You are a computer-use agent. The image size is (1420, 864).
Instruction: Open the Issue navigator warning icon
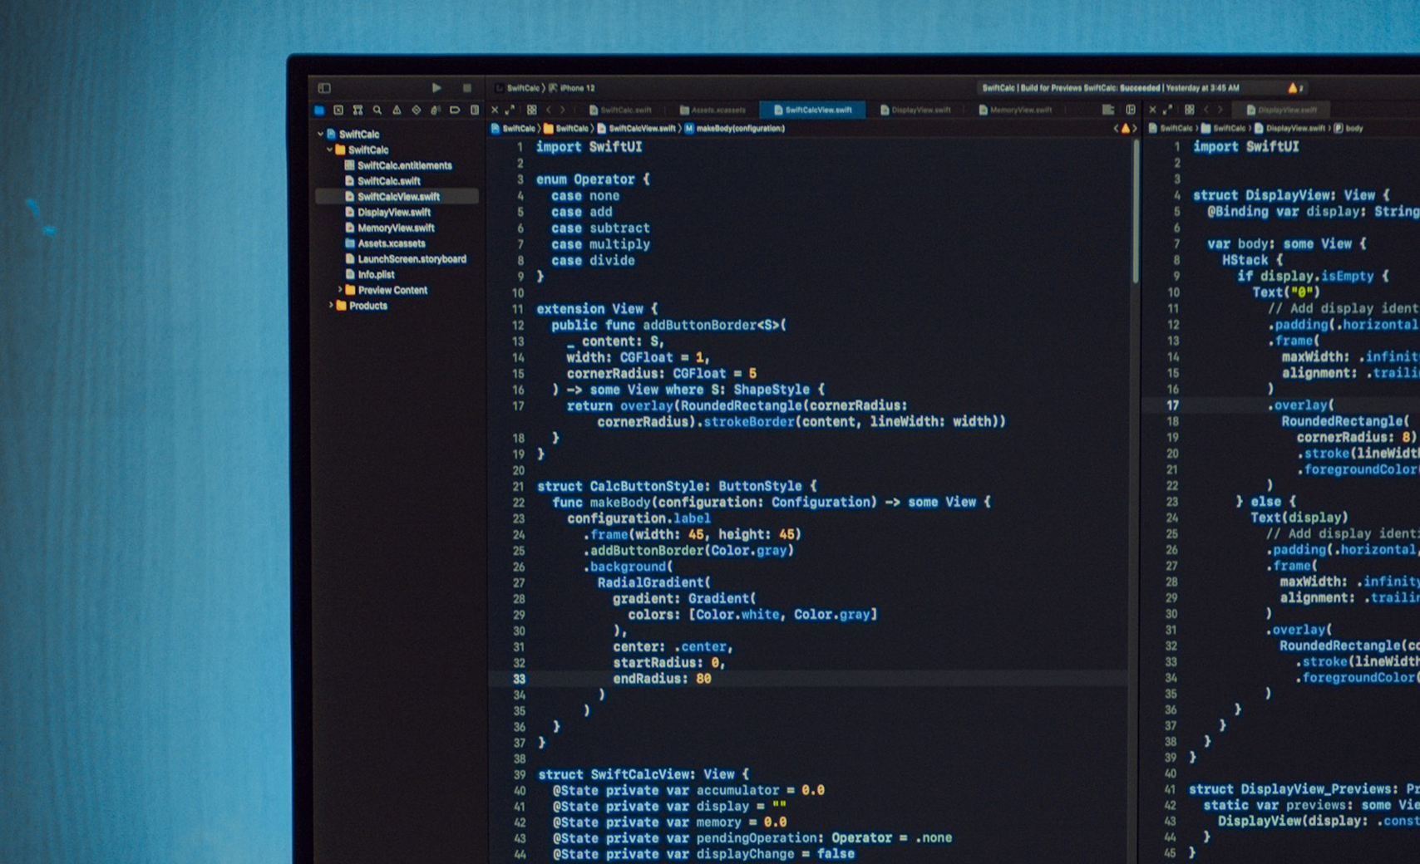[x=397, y=109]
